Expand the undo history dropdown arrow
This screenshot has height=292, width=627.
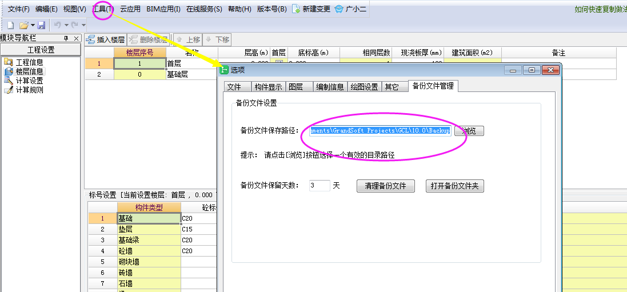coord(66,25)
